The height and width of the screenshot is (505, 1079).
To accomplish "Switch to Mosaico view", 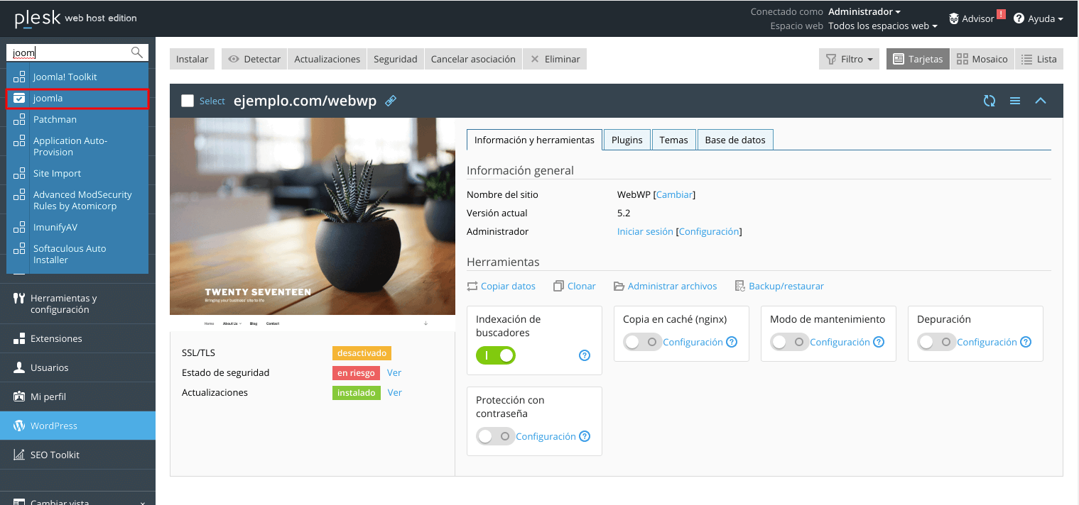I will [x=982, y=59].
